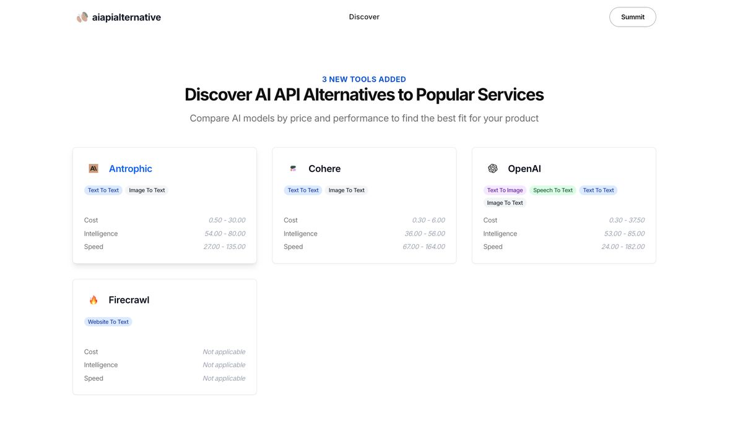Toggle the Text To Text tag on Cohere

pos(303,190)
